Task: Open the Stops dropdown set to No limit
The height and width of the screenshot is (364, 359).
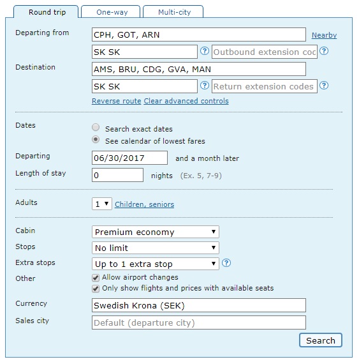Action: (x=156, y=248)
